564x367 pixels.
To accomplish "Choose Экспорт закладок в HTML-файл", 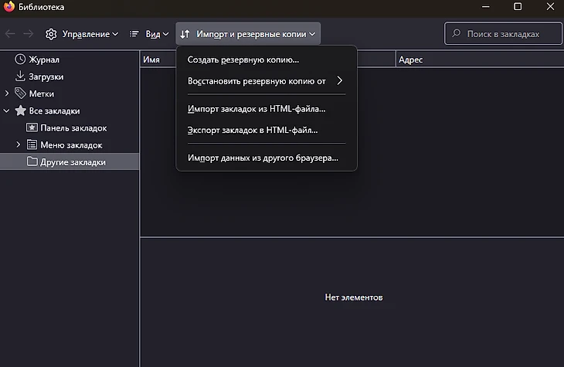I will pos(253,131).
